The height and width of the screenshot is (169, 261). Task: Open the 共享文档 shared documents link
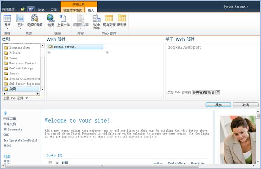click(9, 124)
